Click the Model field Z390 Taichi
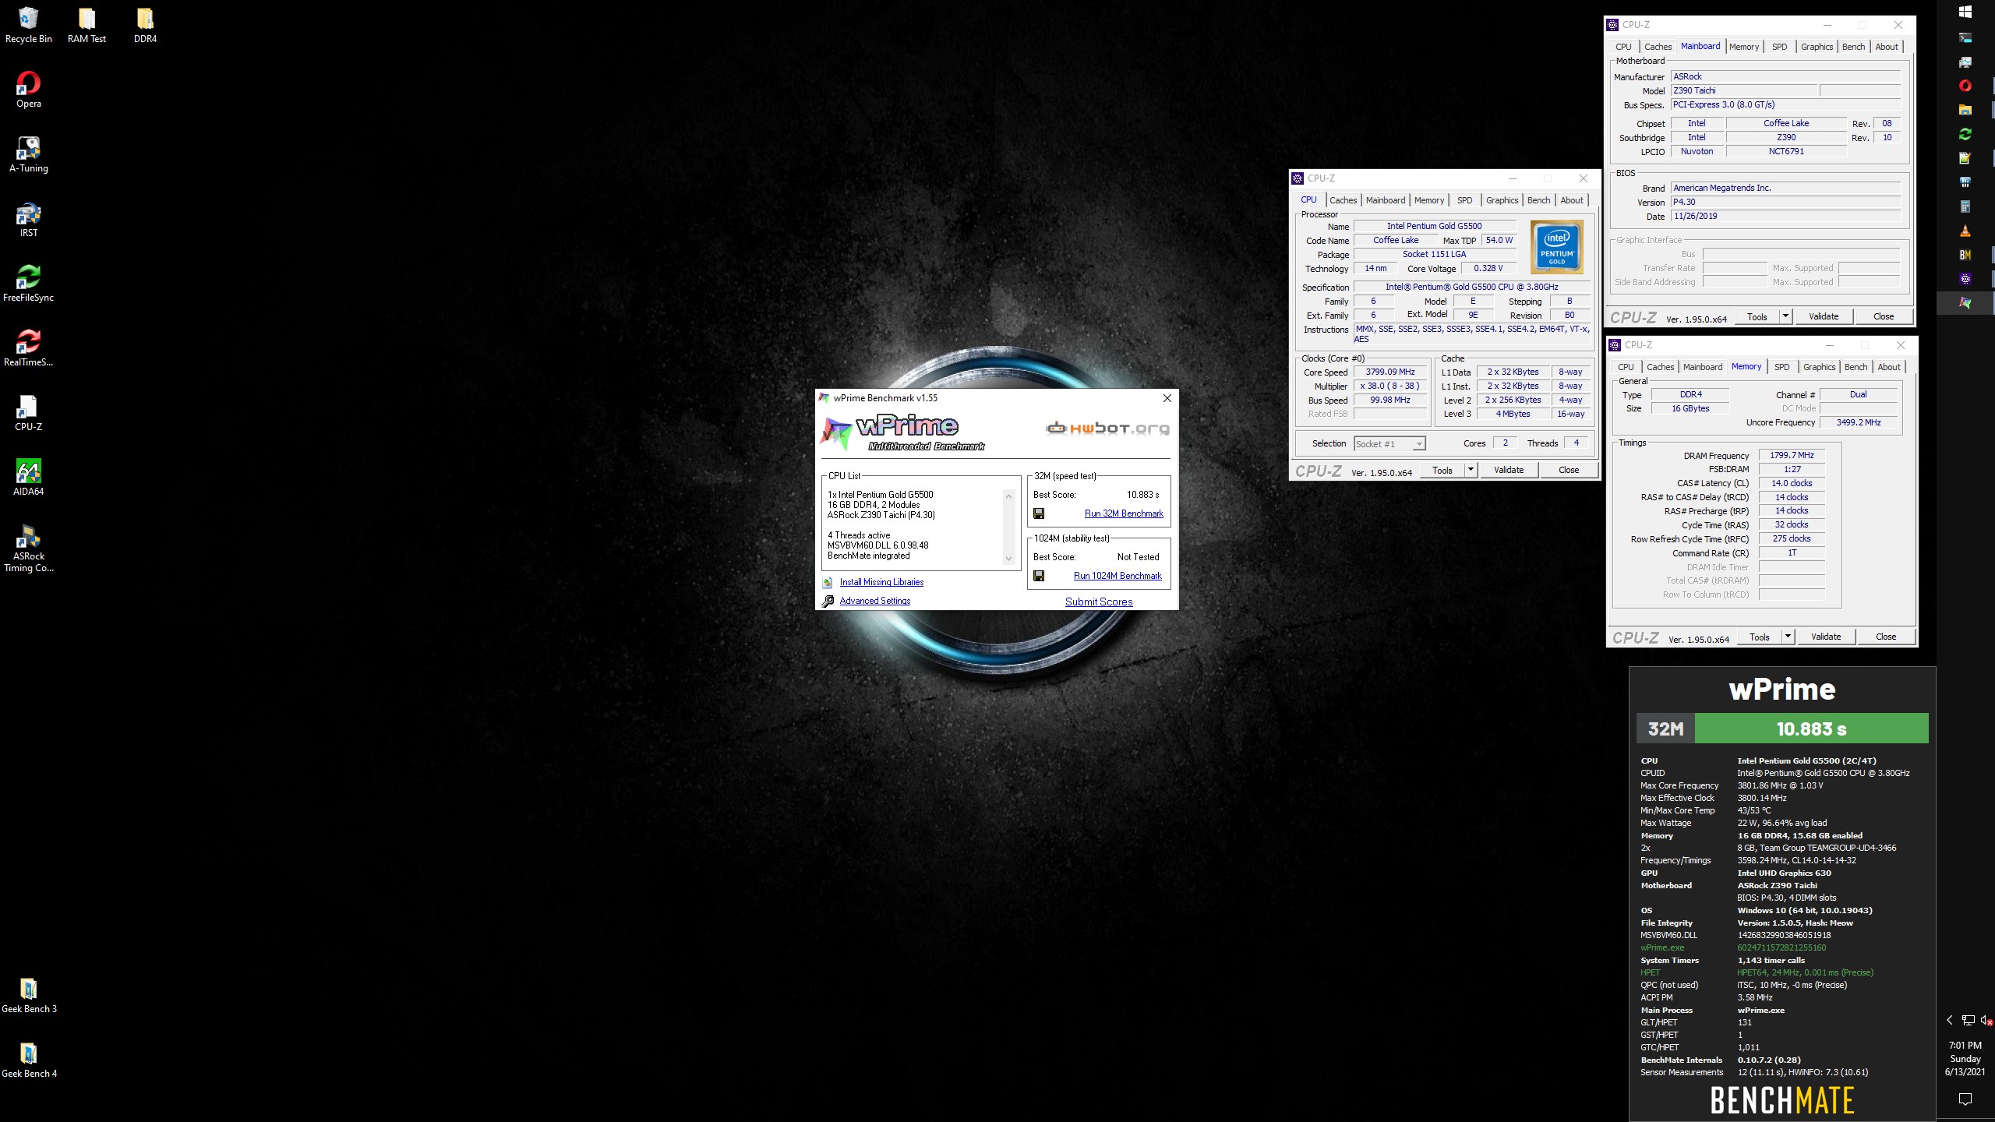 tap(1744, 90)
